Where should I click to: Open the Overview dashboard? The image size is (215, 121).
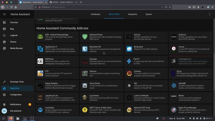coord(17,23)
